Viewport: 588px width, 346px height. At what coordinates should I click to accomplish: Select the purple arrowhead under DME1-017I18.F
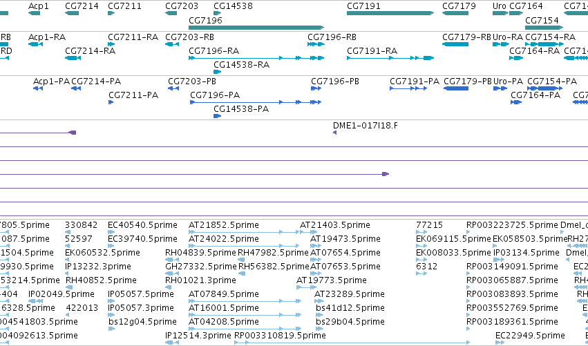335,133
